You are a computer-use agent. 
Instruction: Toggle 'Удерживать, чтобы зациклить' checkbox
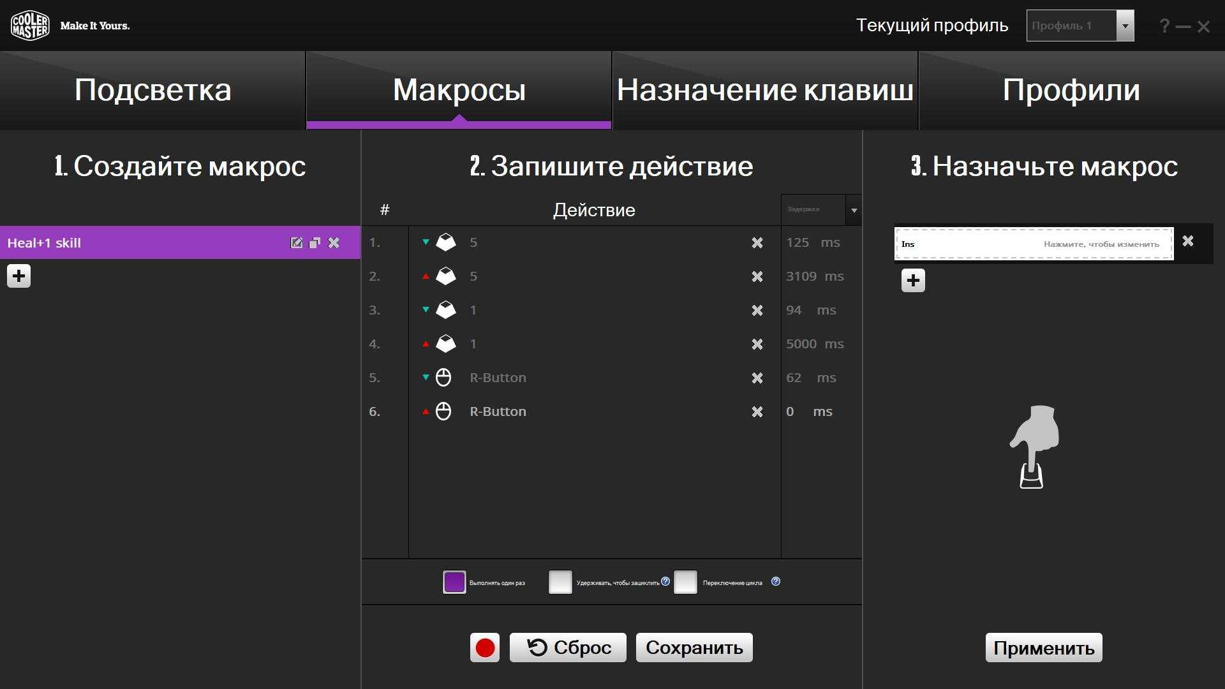(560, 582)
